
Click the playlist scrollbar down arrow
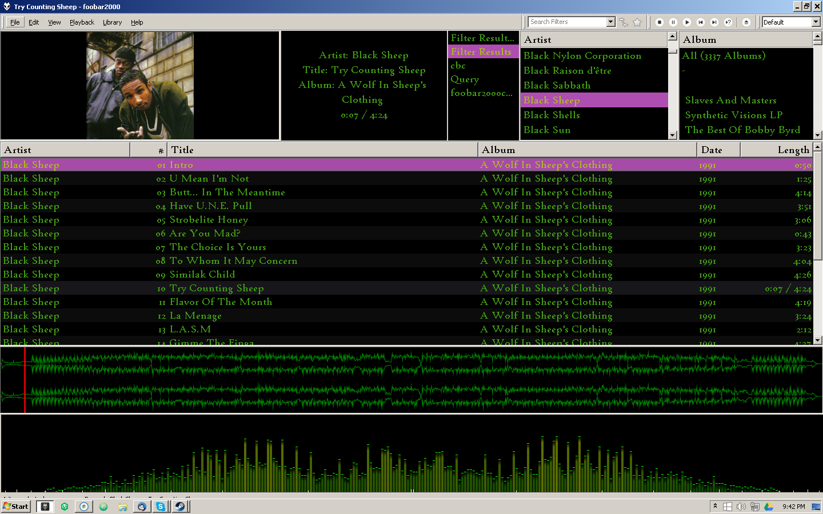tap(818, 340)
